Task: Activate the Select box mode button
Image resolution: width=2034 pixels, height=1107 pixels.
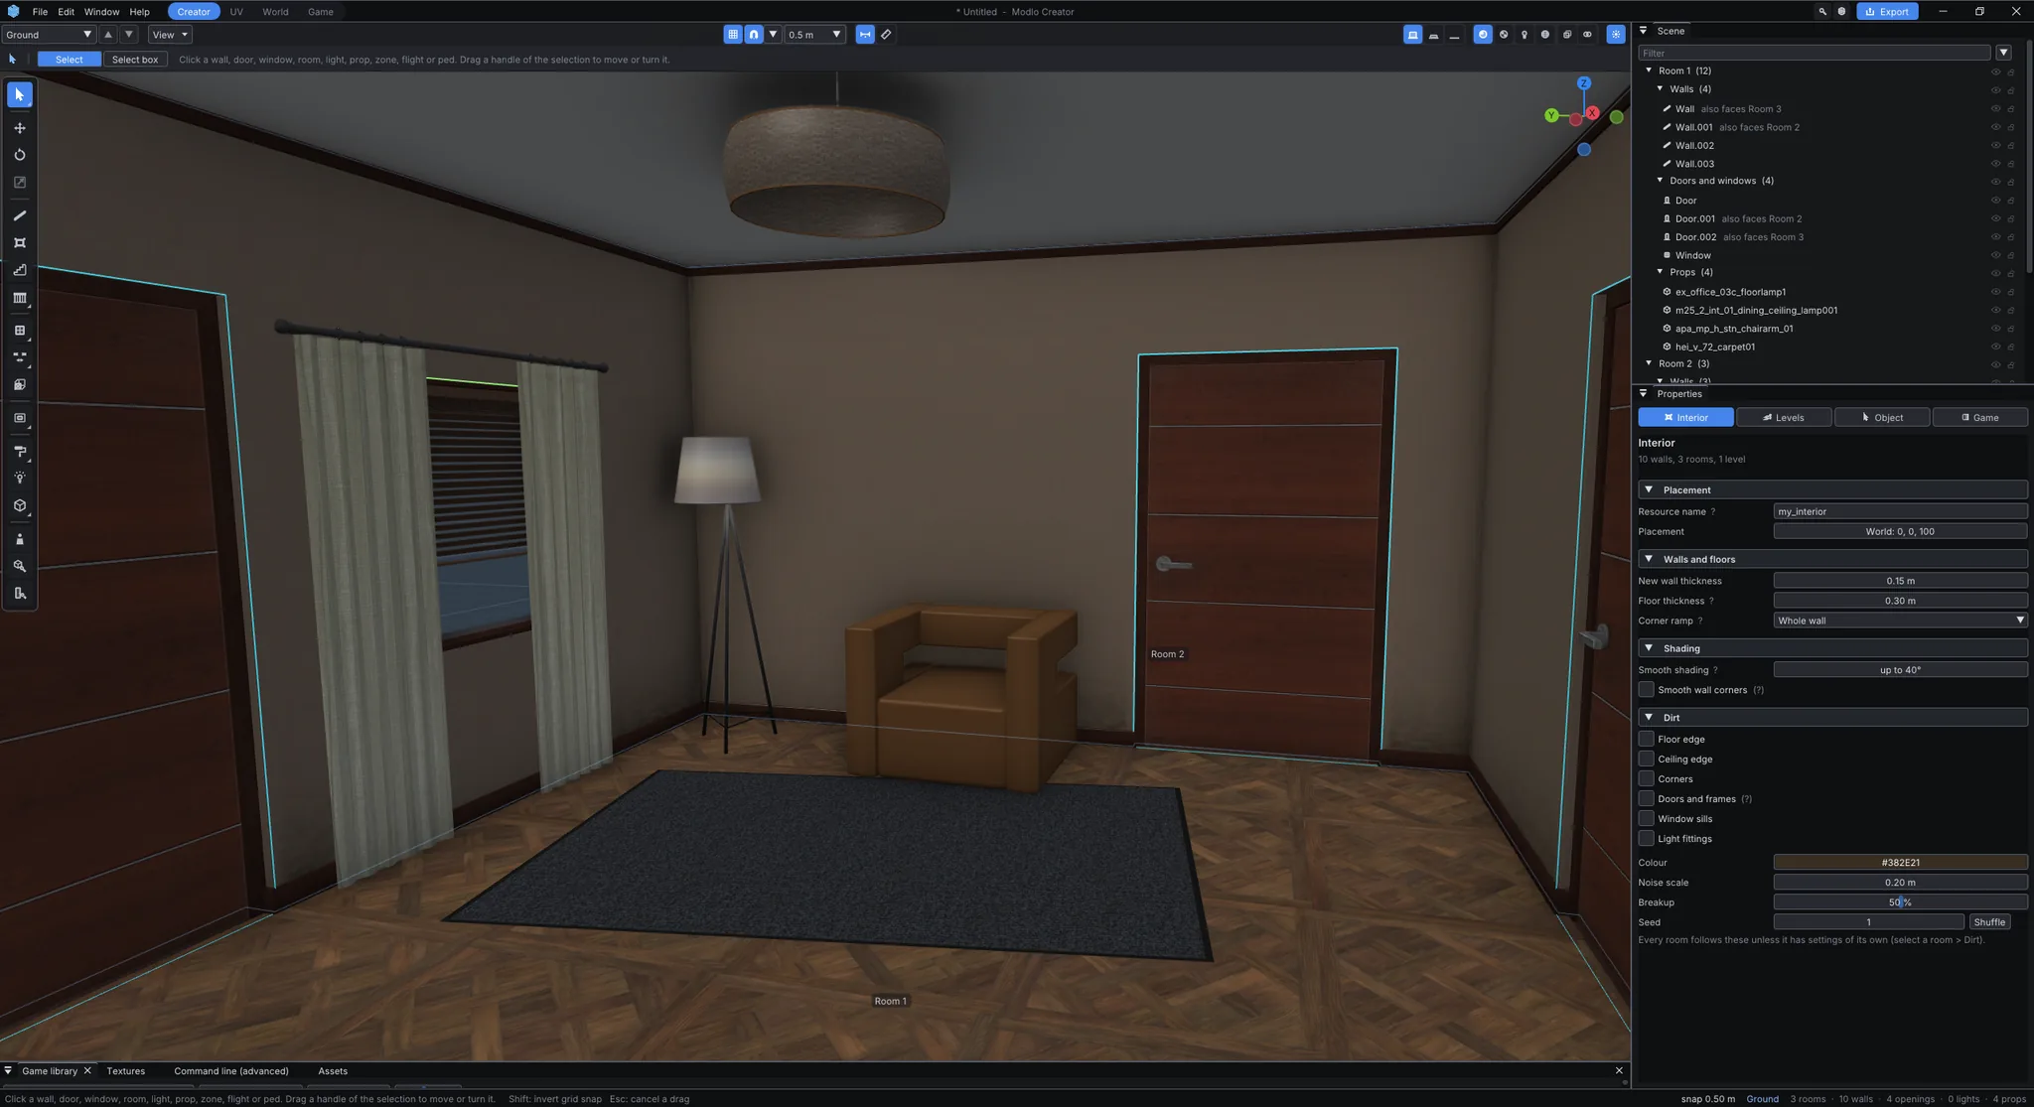Action: click(x=135, y=60)
